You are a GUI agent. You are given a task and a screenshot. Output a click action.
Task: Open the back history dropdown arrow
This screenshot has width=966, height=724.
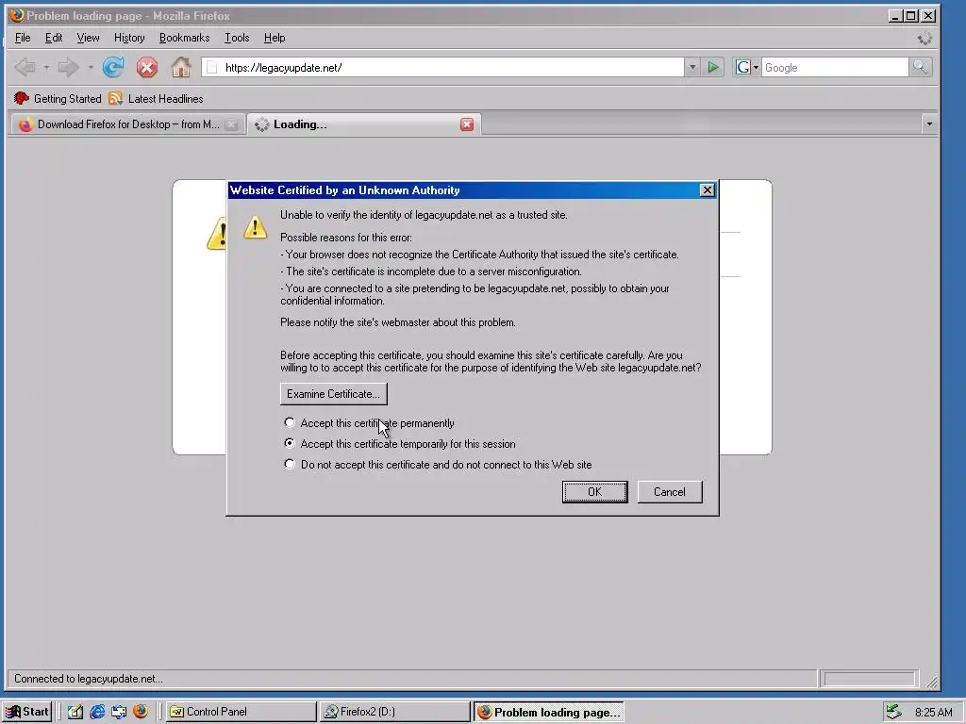pyautogui.click(x=45, y=67)
